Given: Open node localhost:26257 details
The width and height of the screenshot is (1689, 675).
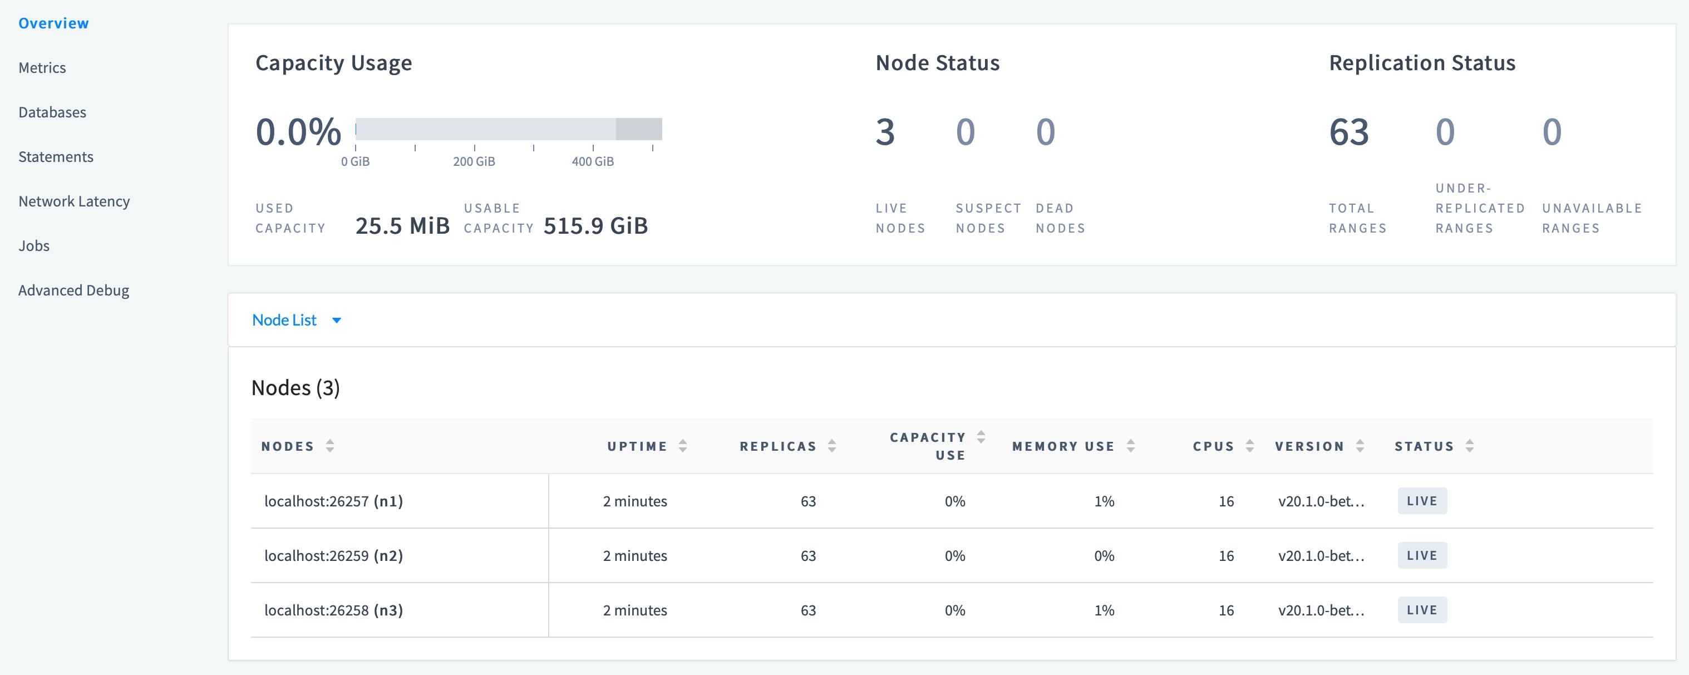Looking at the screenshot, I should 334,501.
